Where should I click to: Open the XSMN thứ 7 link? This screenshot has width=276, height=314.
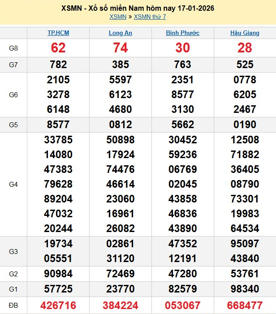[x=150, y=17]
